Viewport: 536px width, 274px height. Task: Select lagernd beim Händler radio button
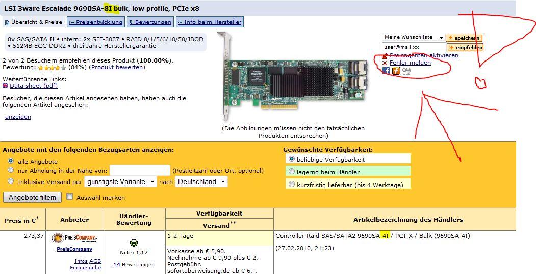click(291, 171)
